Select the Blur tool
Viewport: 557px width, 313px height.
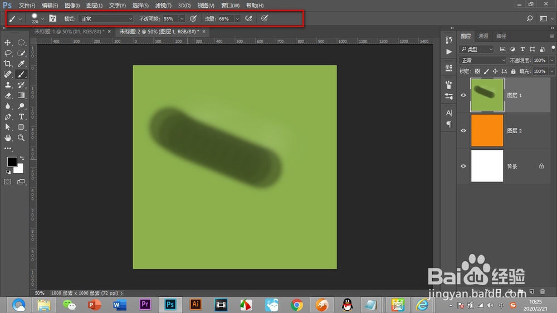[x=7, y=106]
